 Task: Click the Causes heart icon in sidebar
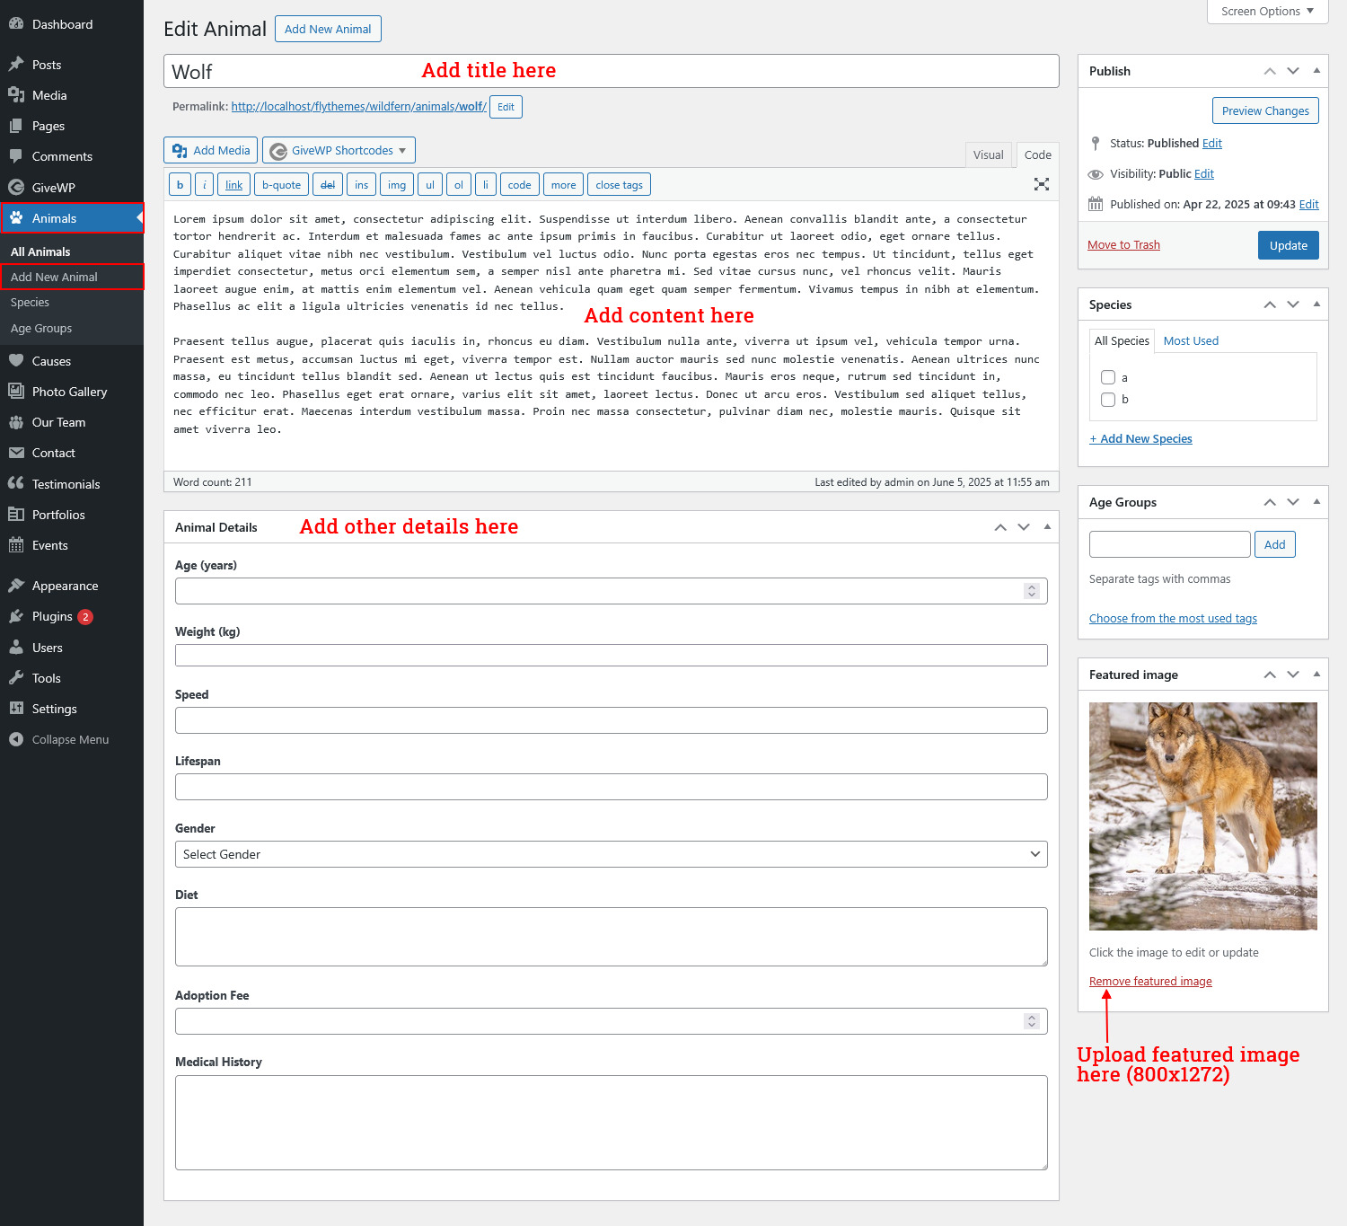coord(16,361)
